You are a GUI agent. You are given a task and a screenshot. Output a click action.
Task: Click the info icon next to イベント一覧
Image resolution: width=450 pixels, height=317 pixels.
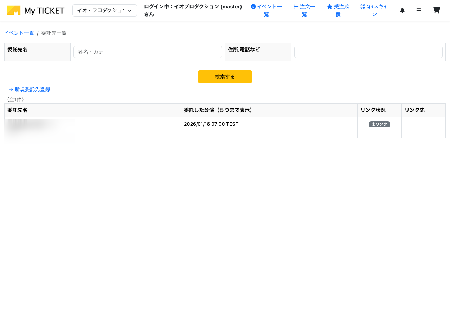253,6
